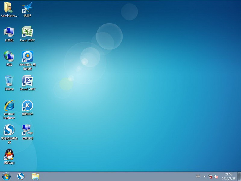The image size is (241, 181).
Task: Open the Windows Start menu orb
Action: pyautogui.click(x=6, y=176)
